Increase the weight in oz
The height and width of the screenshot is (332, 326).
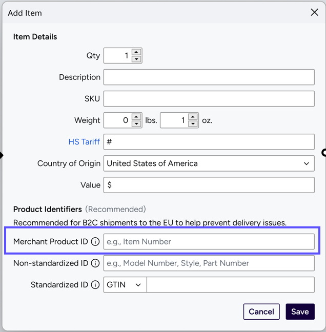point(193,117)
